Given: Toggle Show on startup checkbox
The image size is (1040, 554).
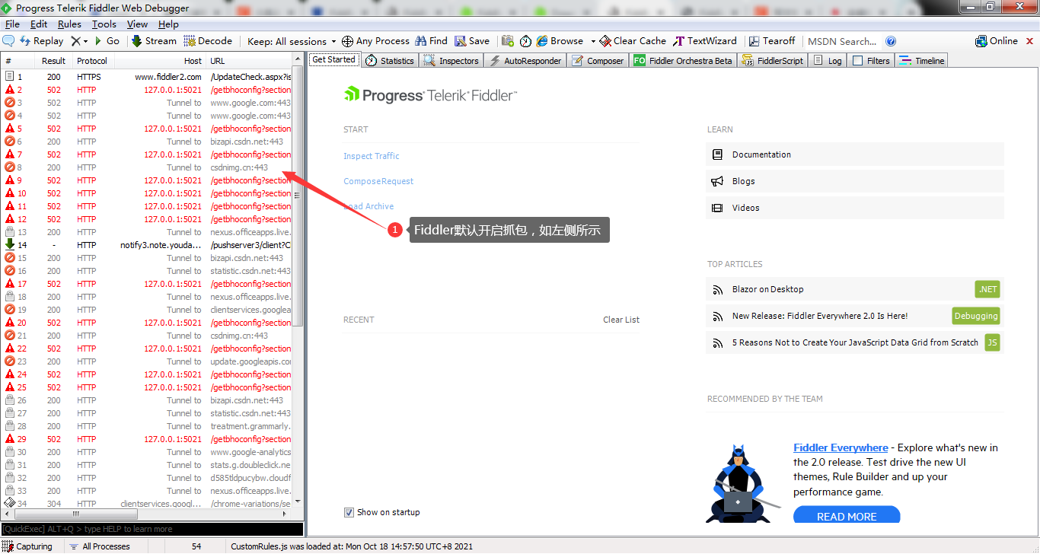Looking at the screenshot, I should coord(349,512).
